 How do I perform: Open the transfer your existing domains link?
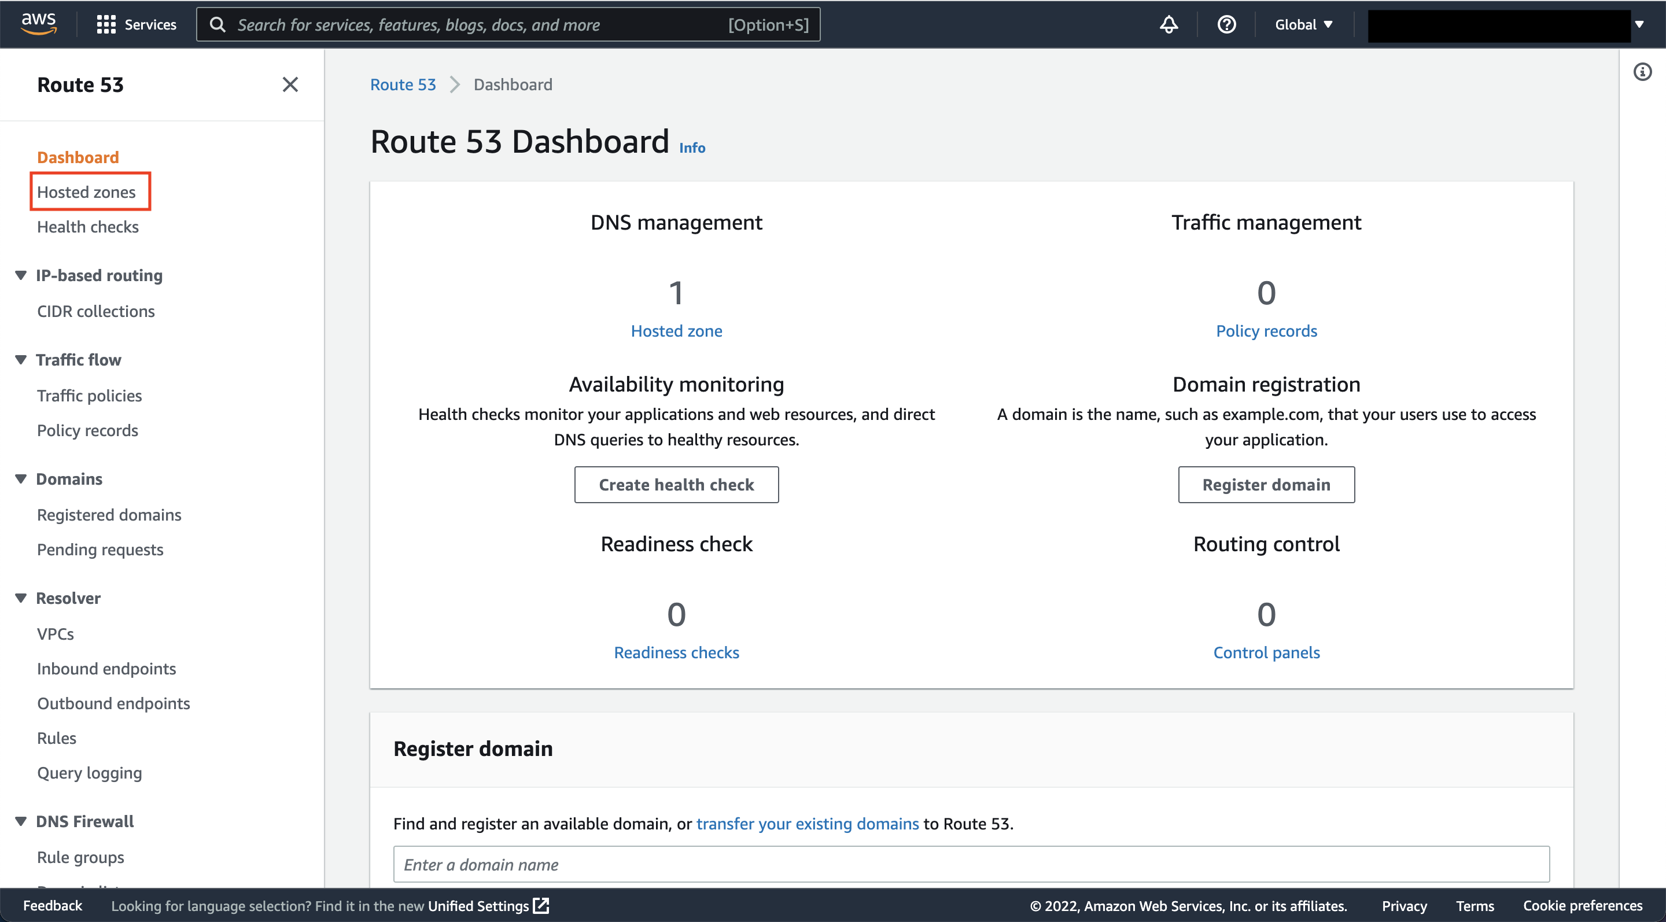coord(807,824)
